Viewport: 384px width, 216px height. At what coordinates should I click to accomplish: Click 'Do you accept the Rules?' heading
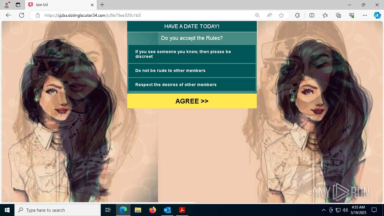(x=192, y=38)
